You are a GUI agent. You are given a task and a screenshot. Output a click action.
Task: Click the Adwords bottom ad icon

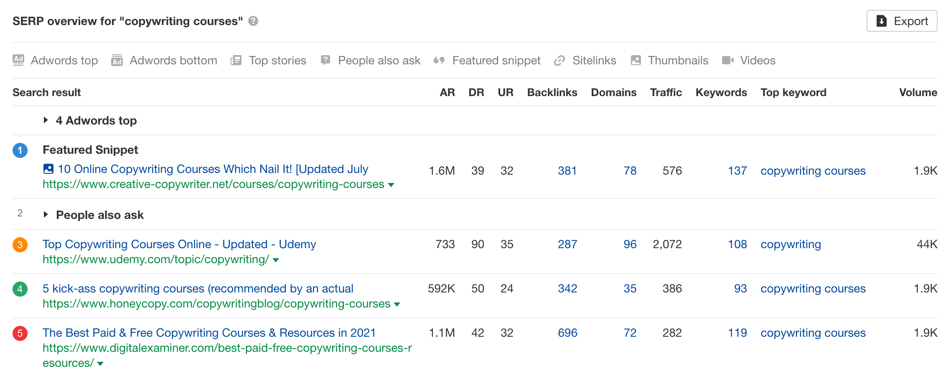click(x=117, y=60)
